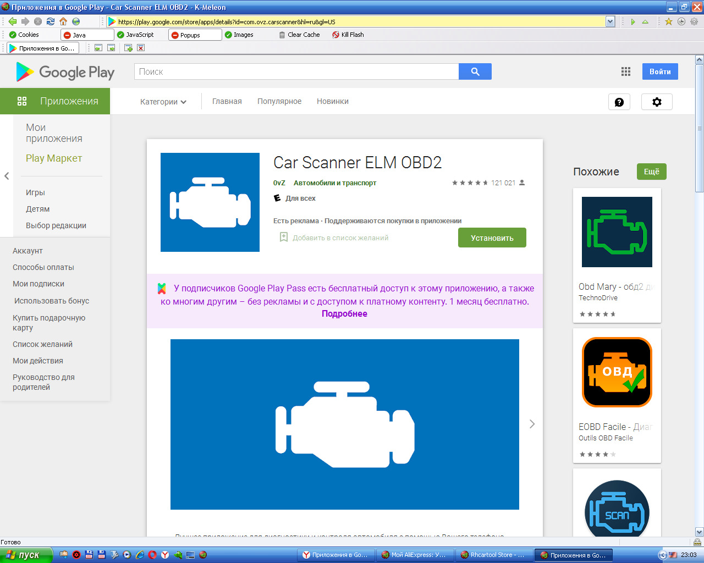
Task: Select Play Маркет in sidebar
Action: click(x=54, y=158)
